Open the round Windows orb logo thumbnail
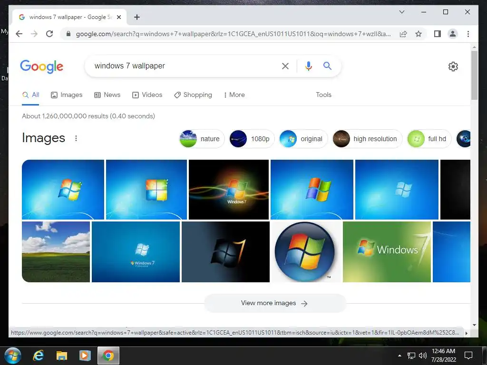This screenshot has height=365, width=487. click(306, 252)
